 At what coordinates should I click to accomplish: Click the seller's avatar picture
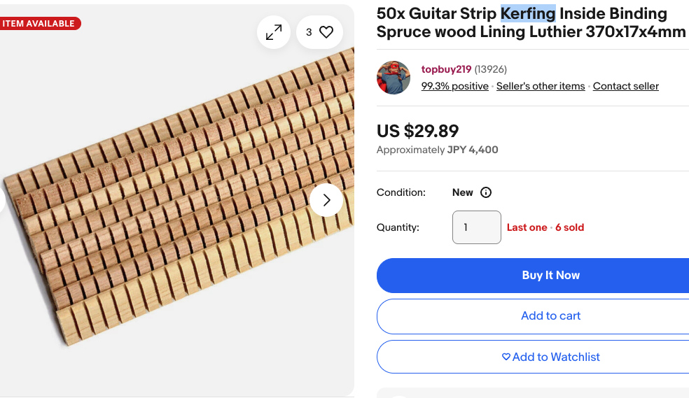[394, 78]
